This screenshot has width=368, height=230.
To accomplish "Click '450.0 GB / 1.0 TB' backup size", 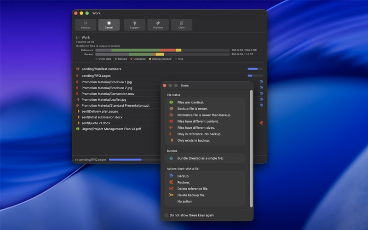I will (242, 54).
